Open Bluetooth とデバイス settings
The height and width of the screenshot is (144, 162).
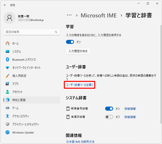(x=31, y=59)
